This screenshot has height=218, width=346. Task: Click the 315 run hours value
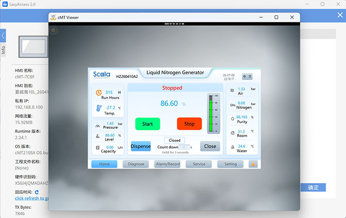click(109, 93)
